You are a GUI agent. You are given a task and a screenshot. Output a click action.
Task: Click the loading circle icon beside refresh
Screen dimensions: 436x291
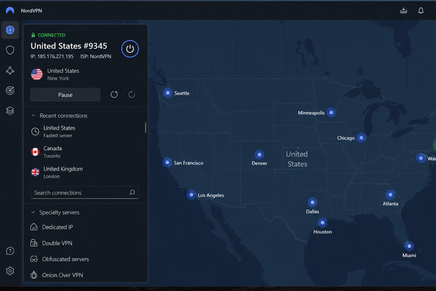132,94
